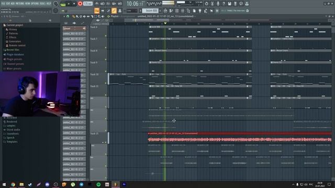Select the playlist Mute tool
Viewport: 335px width, 188px height.
(x=84, y=16)
